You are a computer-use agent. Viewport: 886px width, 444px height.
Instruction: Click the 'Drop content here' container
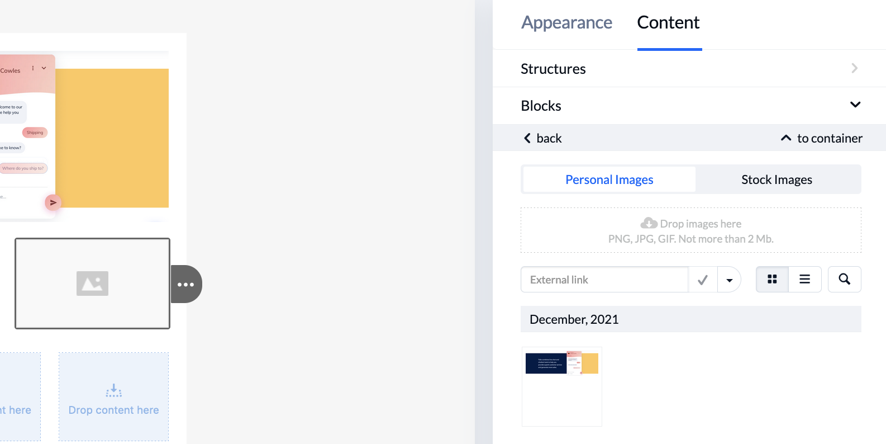tap(113, 396)
